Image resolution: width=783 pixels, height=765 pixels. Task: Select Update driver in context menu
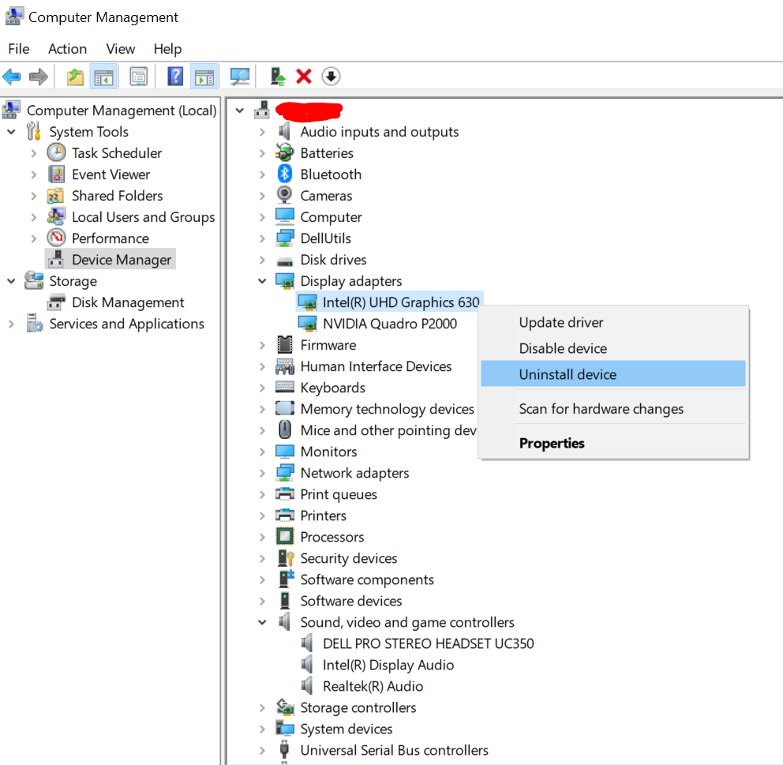(561, 322)
